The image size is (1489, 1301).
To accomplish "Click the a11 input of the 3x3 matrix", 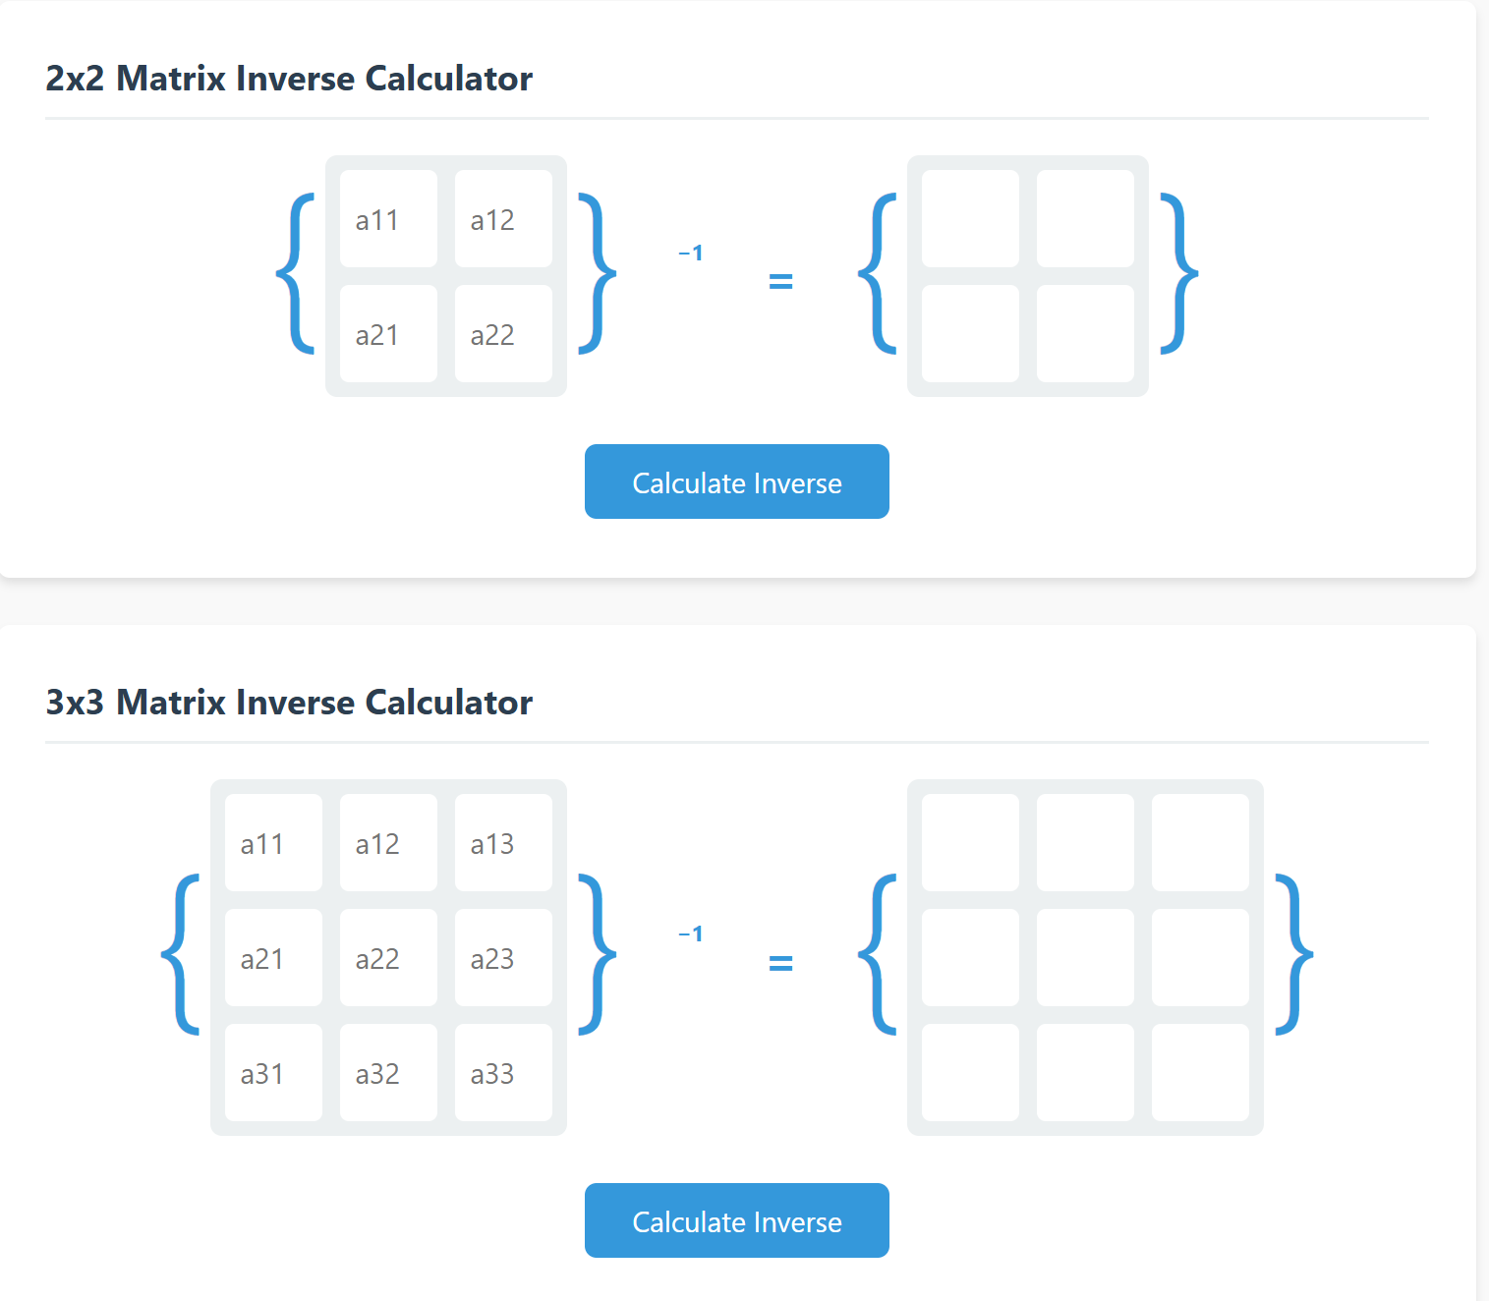I will tap(272, 842).
